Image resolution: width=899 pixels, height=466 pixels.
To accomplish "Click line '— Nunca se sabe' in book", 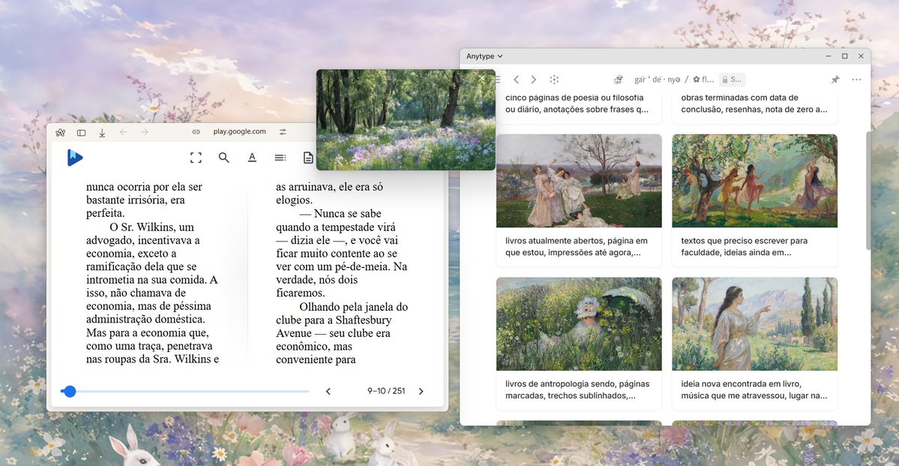I will click(340, 213).
